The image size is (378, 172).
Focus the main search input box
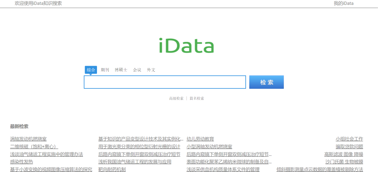tap(165, 82)
